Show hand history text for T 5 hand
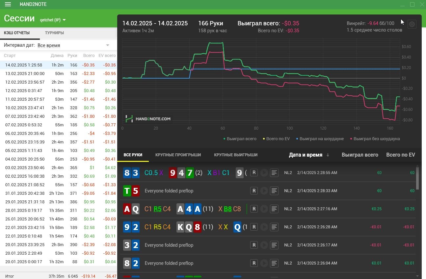This screenshot has width=426, height=279. coord(274,191)
